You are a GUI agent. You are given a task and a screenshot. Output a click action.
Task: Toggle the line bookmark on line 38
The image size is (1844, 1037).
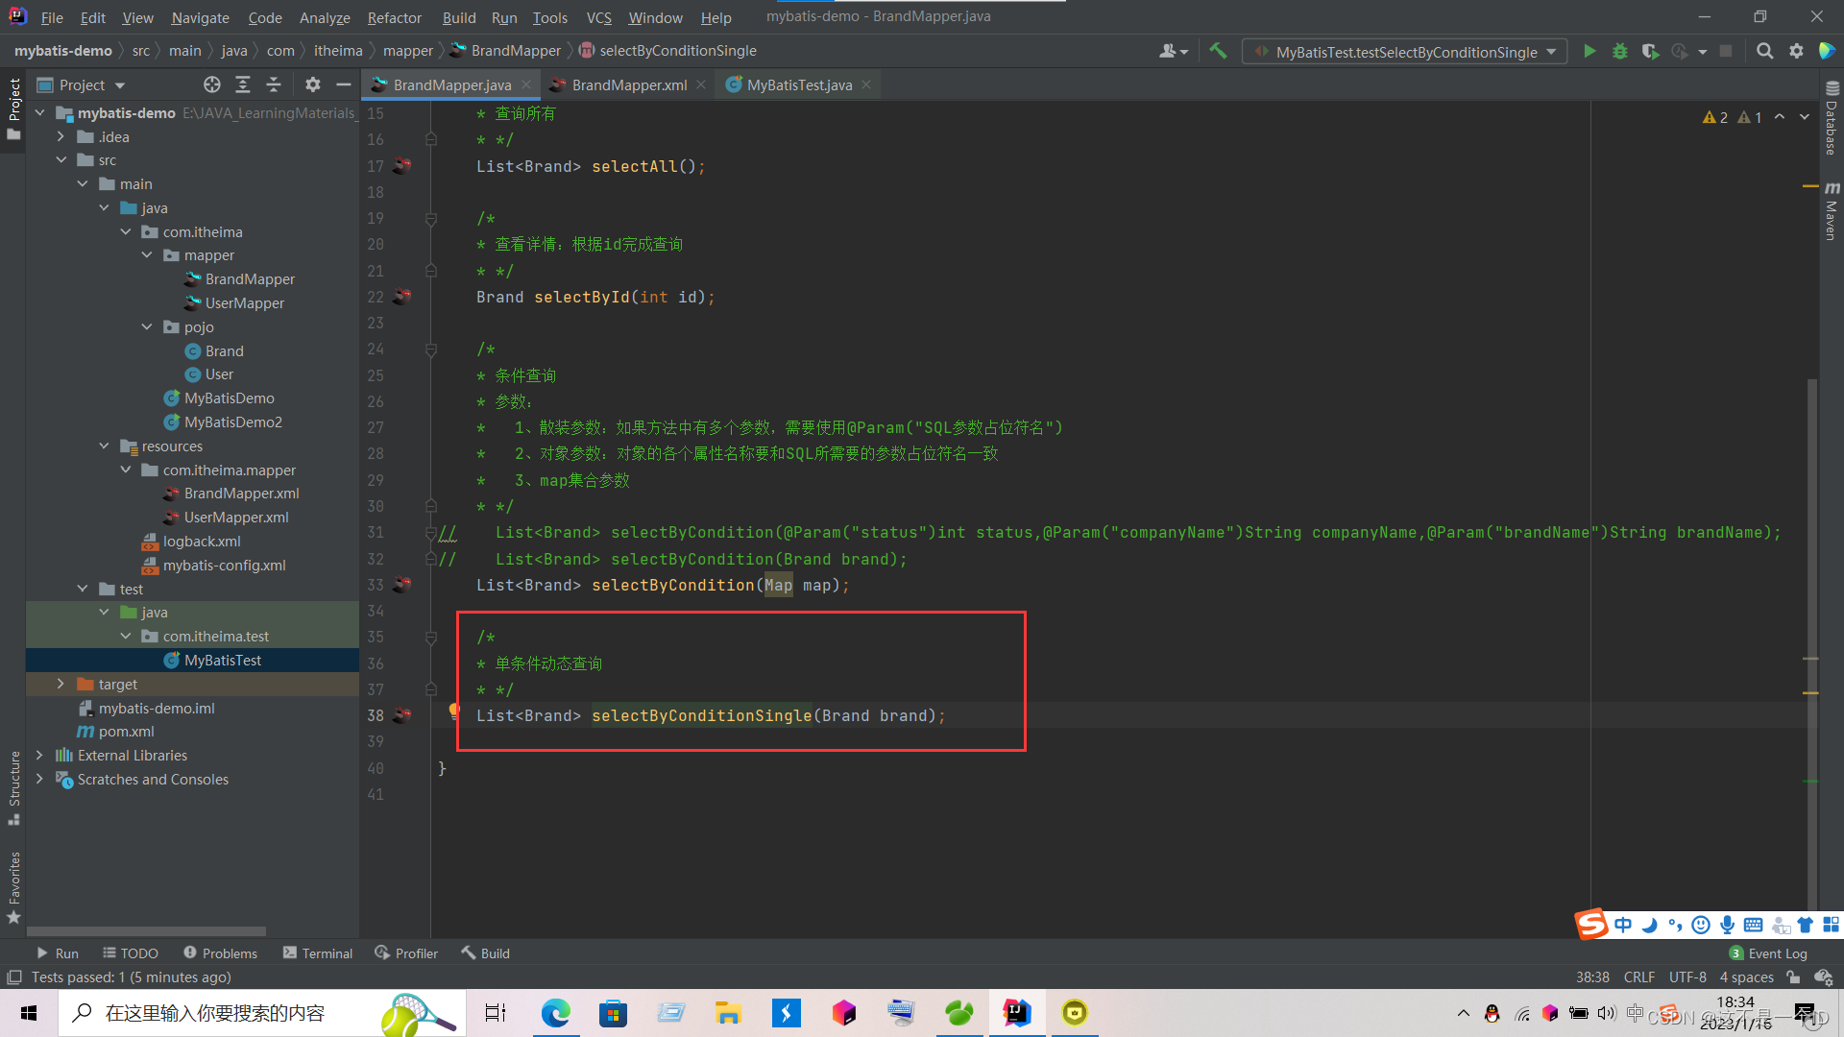click(x=375, y=715)
